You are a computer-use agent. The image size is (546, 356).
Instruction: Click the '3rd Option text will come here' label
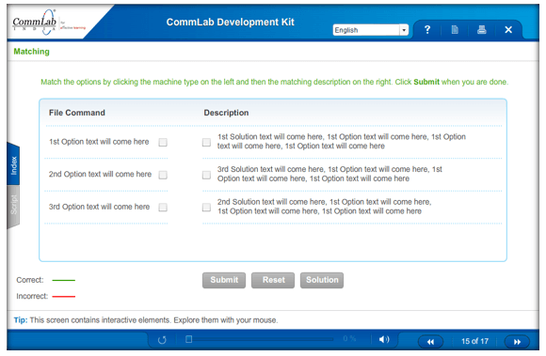[99, 207]
